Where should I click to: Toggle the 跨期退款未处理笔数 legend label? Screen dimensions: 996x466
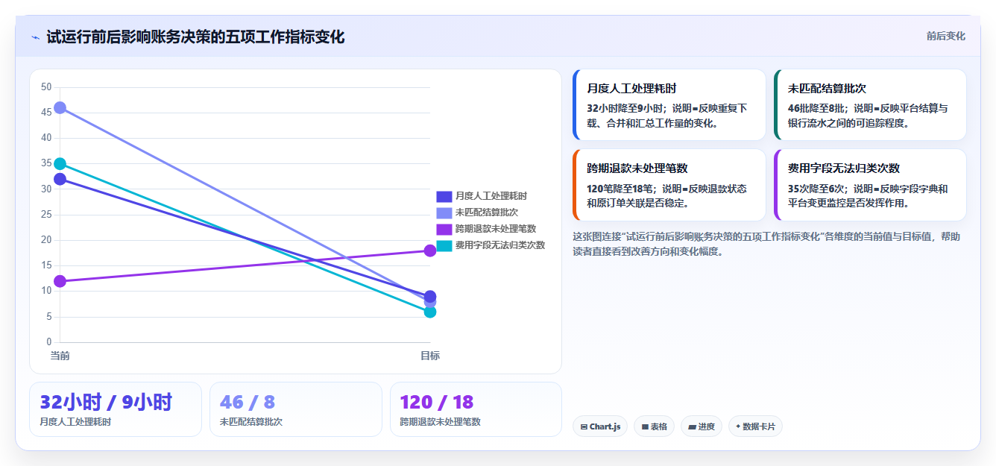coord(496,229)
